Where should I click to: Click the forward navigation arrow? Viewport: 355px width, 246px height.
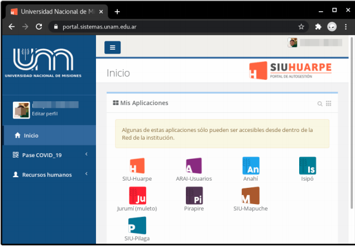click(x=25, y=27)
